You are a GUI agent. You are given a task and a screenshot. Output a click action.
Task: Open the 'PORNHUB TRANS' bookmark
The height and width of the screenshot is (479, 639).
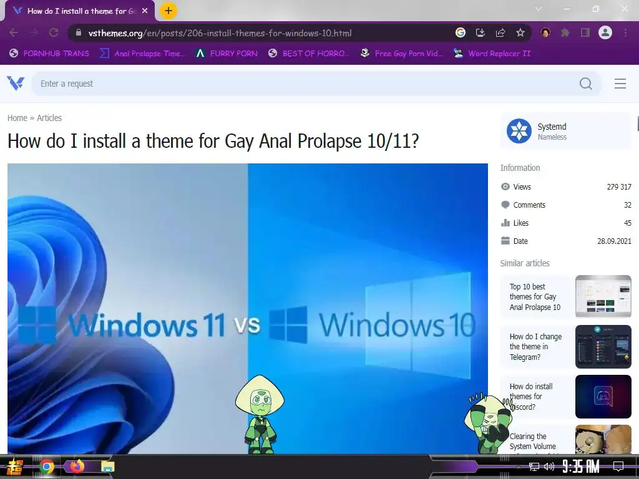point(49,54)
